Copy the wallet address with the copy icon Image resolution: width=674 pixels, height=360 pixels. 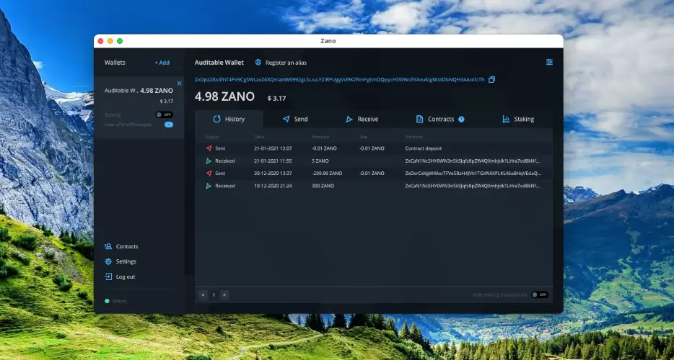click(x=491, y=79)
